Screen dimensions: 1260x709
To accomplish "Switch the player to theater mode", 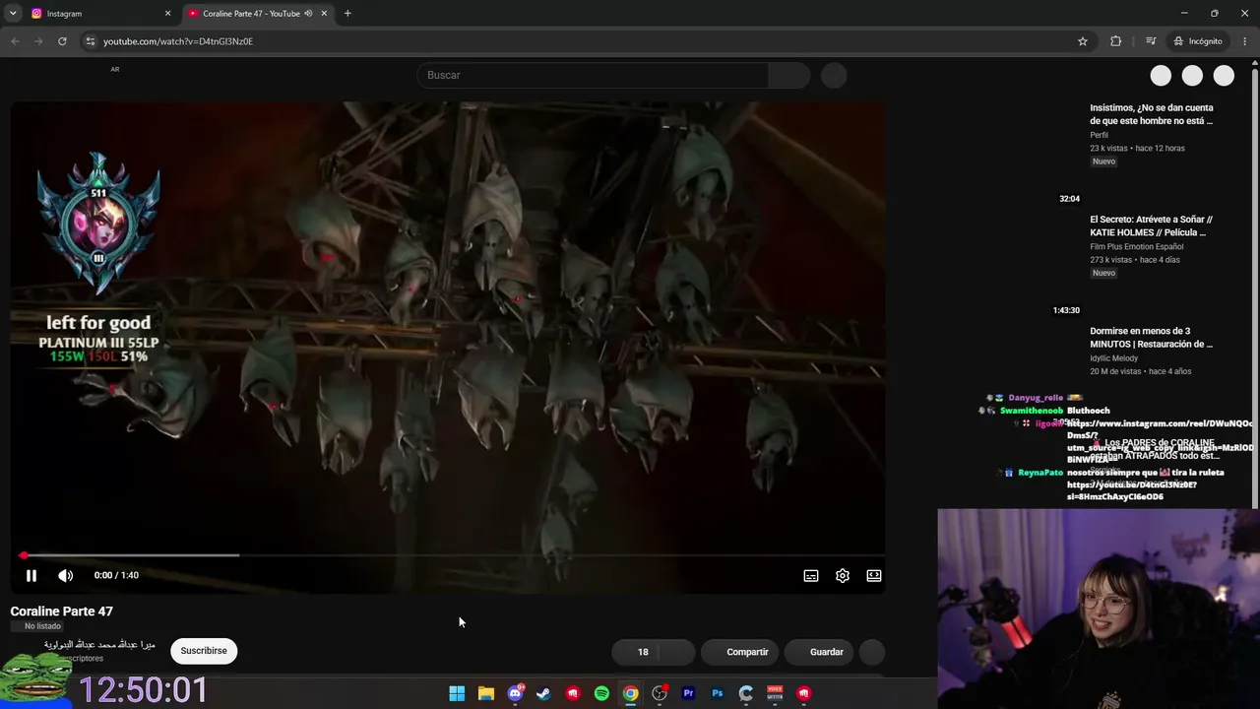I will tap(874, 575).
